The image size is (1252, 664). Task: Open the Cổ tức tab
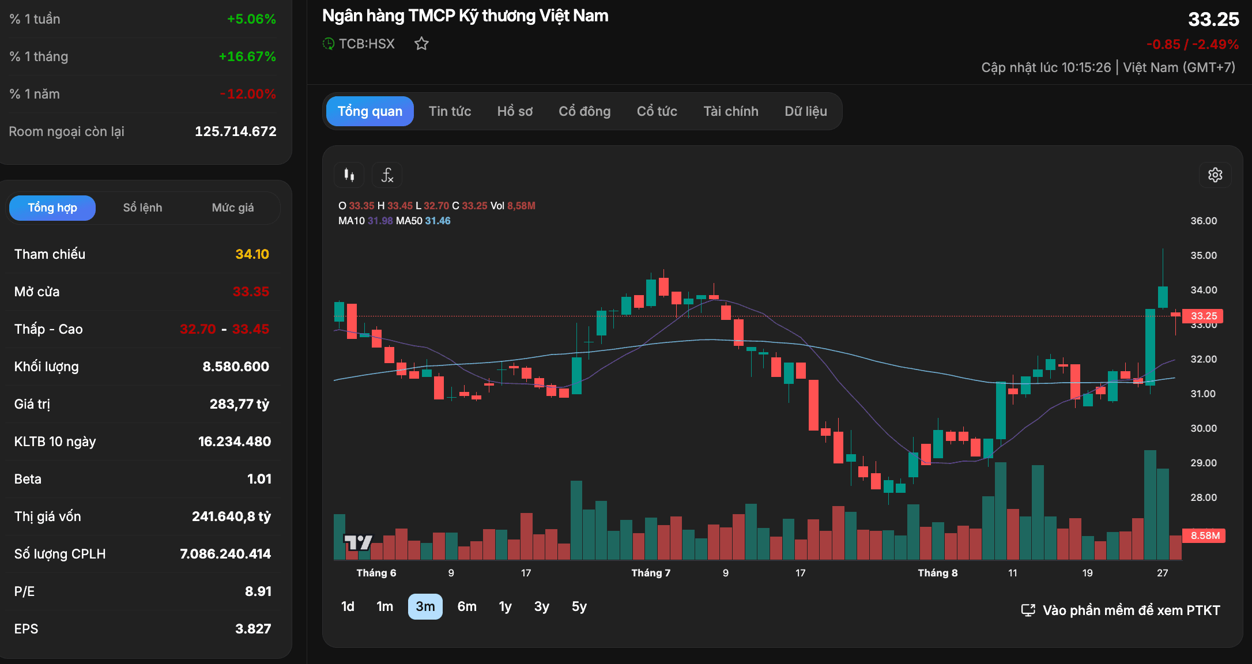[657, 111]
